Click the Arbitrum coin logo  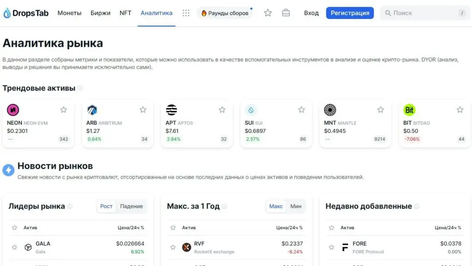92,110
